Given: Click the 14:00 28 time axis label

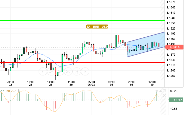Looking at the screenshot, I should [x=51, y=83].
